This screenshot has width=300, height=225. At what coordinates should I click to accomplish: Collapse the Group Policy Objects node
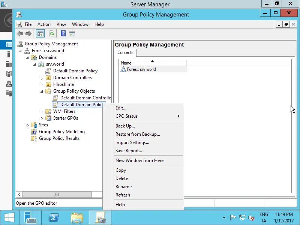(42, 91)
